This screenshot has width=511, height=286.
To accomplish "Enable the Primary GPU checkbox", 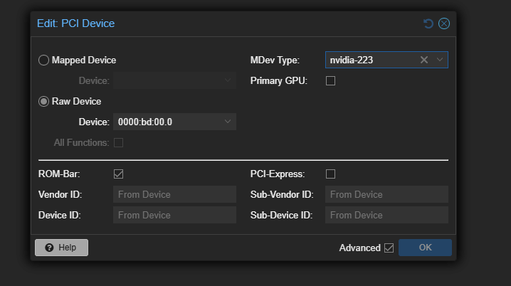I will 330,81.
